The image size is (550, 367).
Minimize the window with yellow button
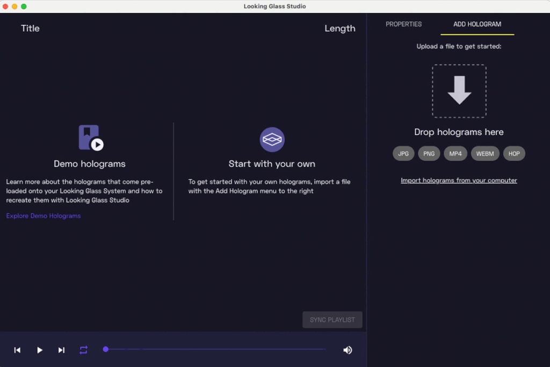point(15,6)
